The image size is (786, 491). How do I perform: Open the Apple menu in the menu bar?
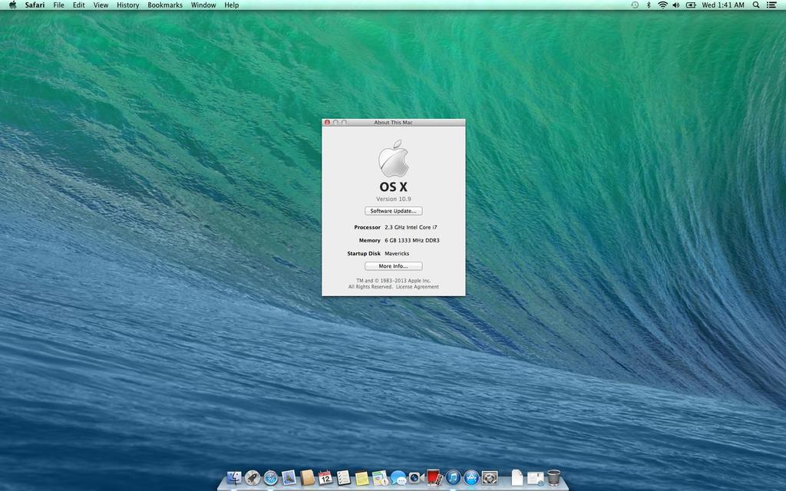tap(12, 5)
